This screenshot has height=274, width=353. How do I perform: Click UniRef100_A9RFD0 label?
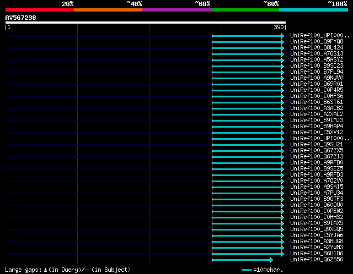tap(317, 163)
